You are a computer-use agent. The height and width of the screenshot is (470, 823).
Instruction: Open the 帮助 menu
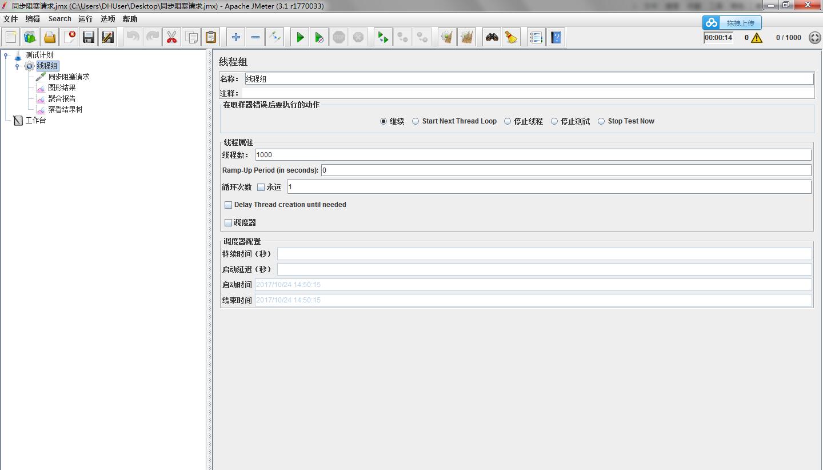click(130, 19)
